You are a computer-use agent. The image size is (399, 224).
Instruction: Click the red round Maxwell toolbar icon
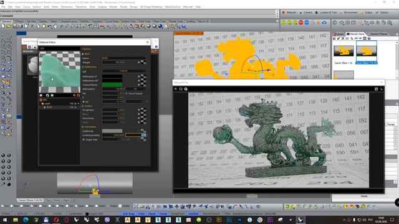click(300, 22)
